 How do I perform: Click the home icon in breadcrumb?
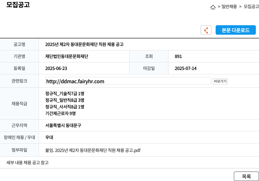[x=213, y=7]
